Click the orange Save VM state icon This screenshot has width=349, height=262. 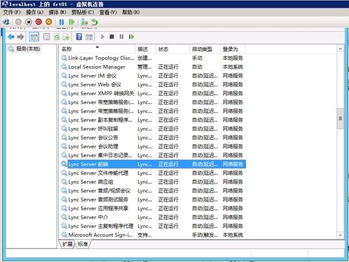(x=49, y=22)
